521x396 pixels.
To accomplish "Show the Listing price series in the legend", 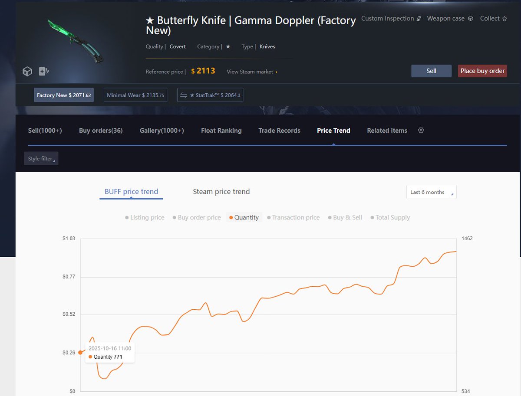I will coord(144,217).
